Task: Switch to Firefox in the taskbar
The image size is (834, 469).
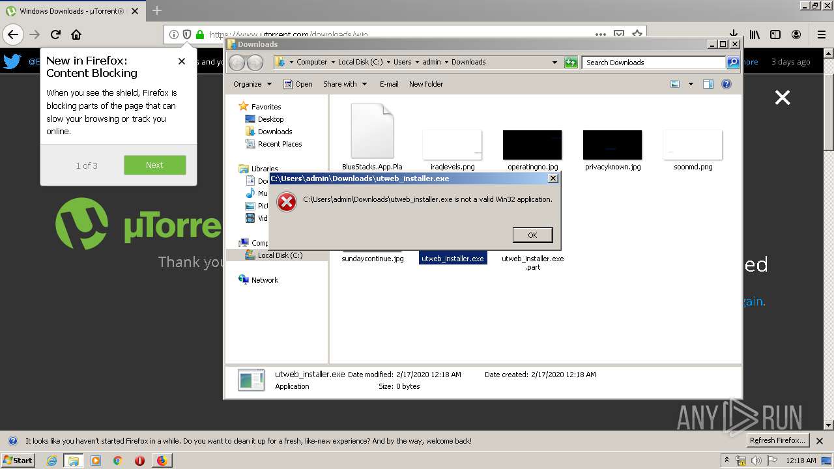Action: pos(162,461)
